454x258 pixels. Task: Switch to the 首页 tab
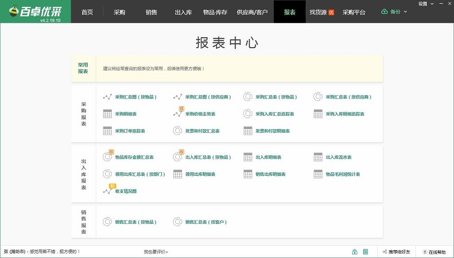point(87,12)
